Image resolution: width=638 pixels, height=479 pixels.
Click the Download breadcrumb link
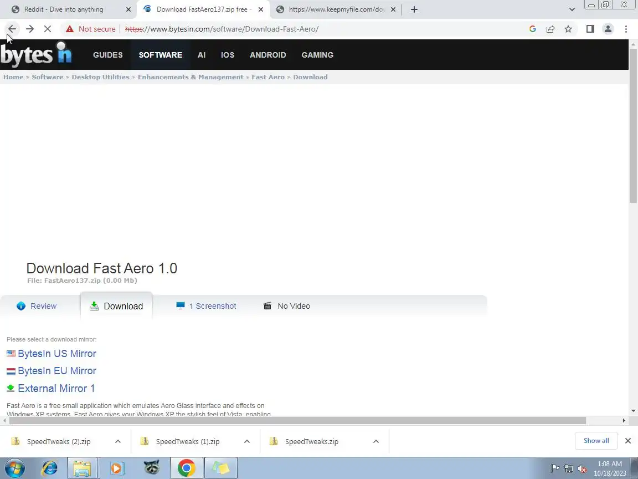point(310,77)
